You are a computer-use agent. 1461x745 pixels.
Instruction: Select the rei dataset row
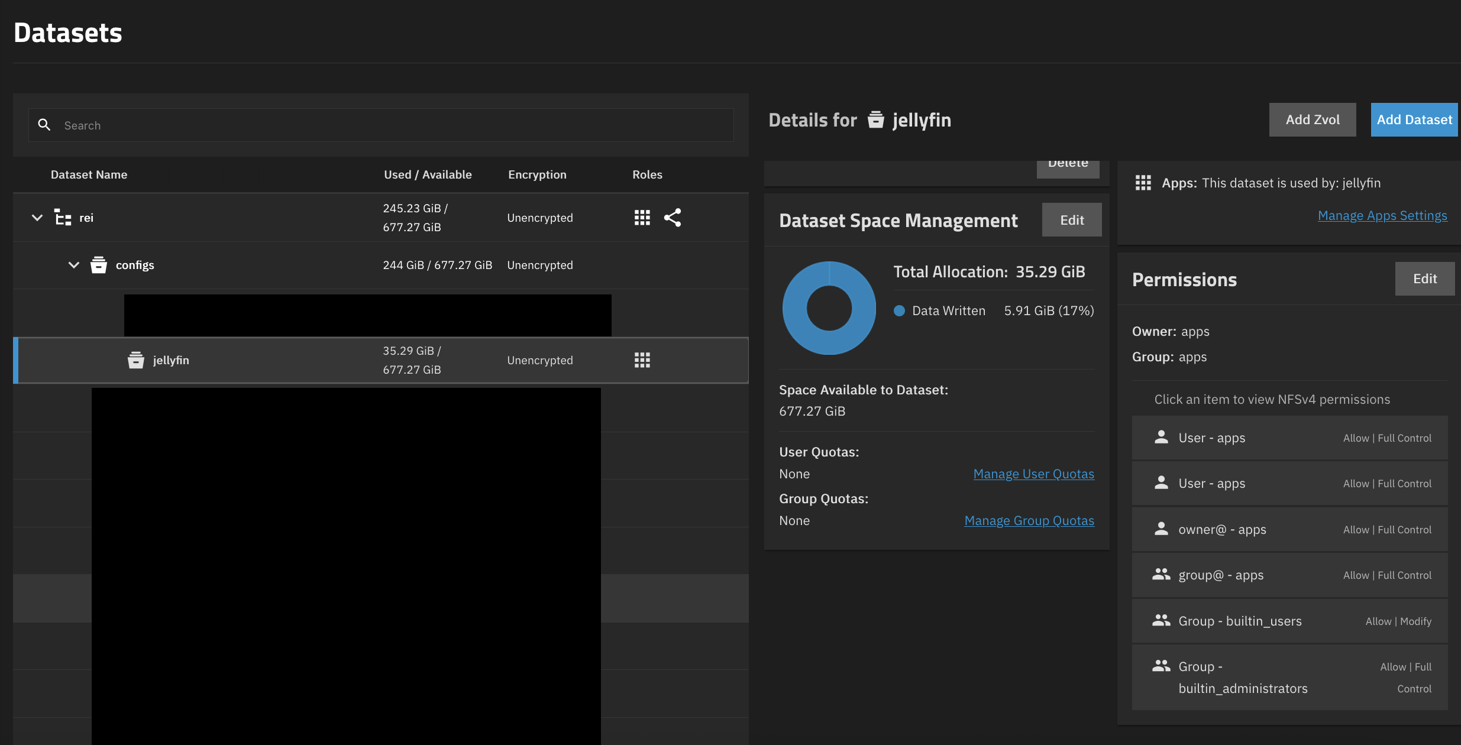pos(381,218)
